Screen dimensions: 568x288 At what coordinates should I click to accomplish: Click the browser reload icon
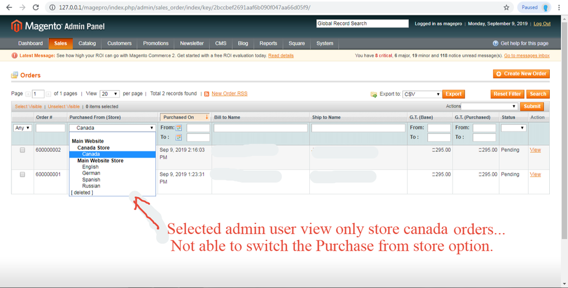click(36, 7)
